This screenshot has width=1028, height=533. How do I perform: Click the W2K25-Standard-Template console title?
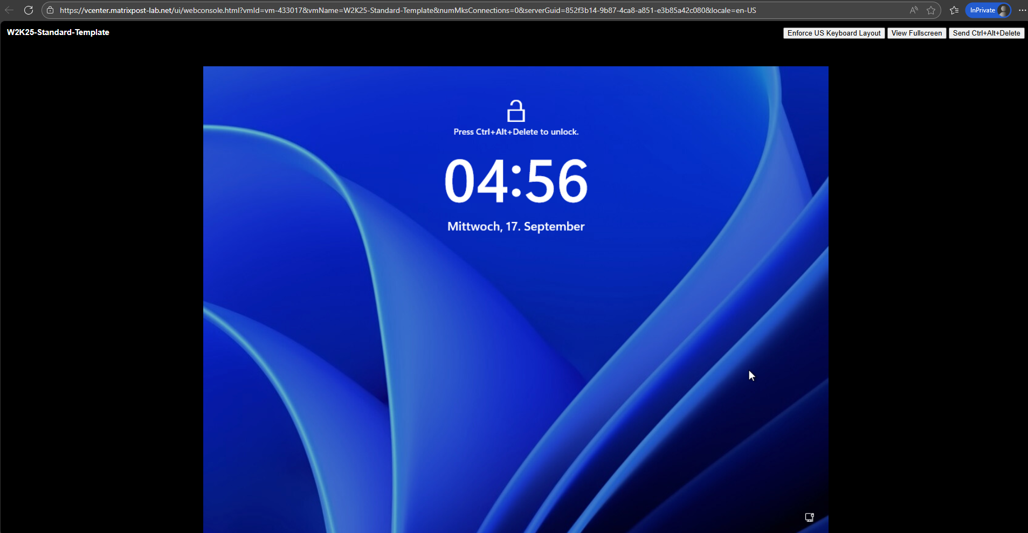pos(58,32)
